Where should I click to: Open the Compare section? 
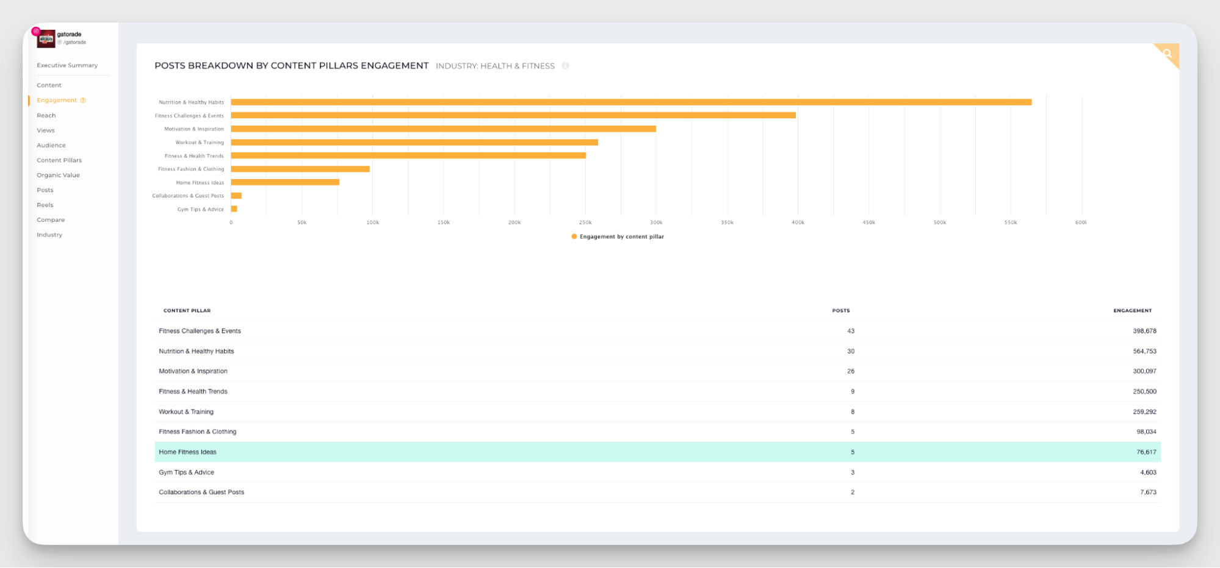(x=51, y=220)
